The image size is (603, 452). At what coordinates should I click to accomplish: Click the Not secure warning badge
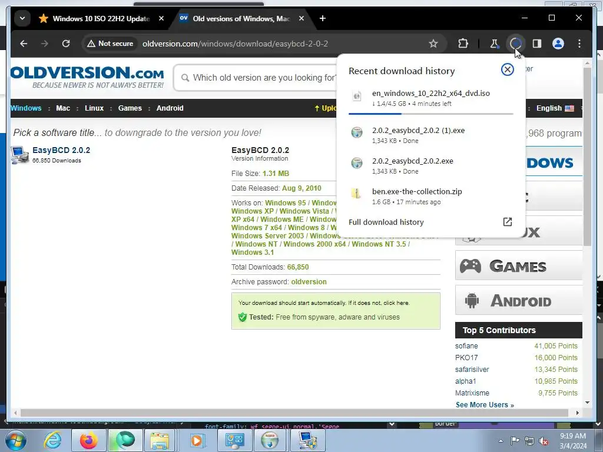[x=110, y=44]
